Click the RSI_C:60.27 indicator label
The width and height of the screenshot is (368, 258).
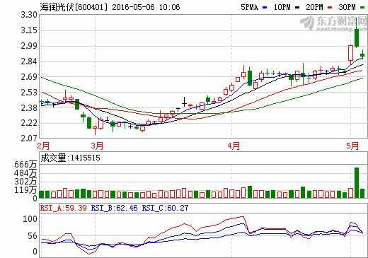tap(165, 208)
